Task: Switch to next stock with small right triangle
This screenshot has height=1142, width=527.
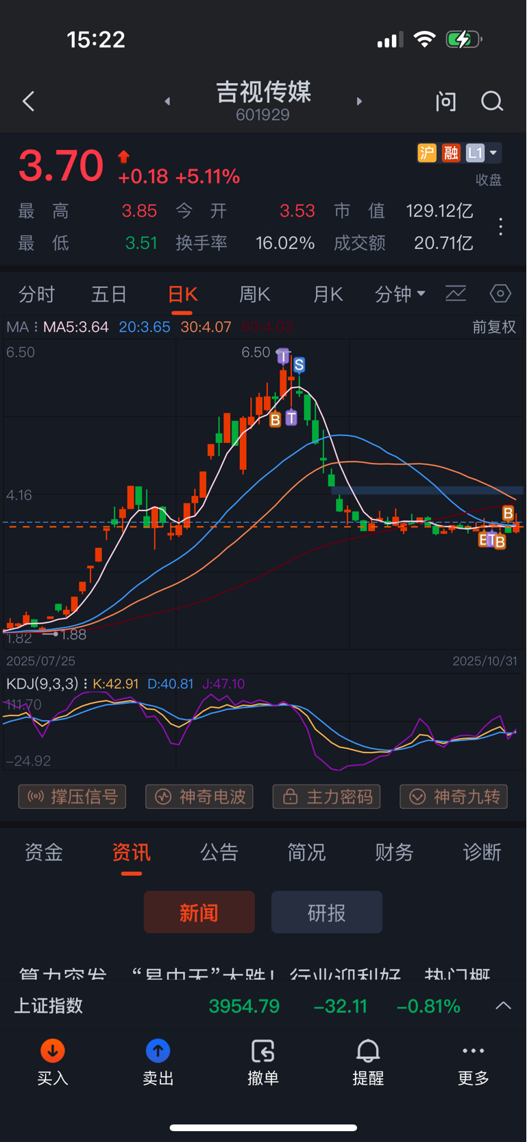Action: coord(359,102)
